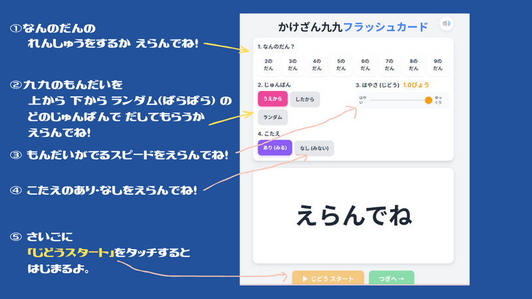Select the 2のだん times table
Screen dimensions: 532x299
coord(268,64)
